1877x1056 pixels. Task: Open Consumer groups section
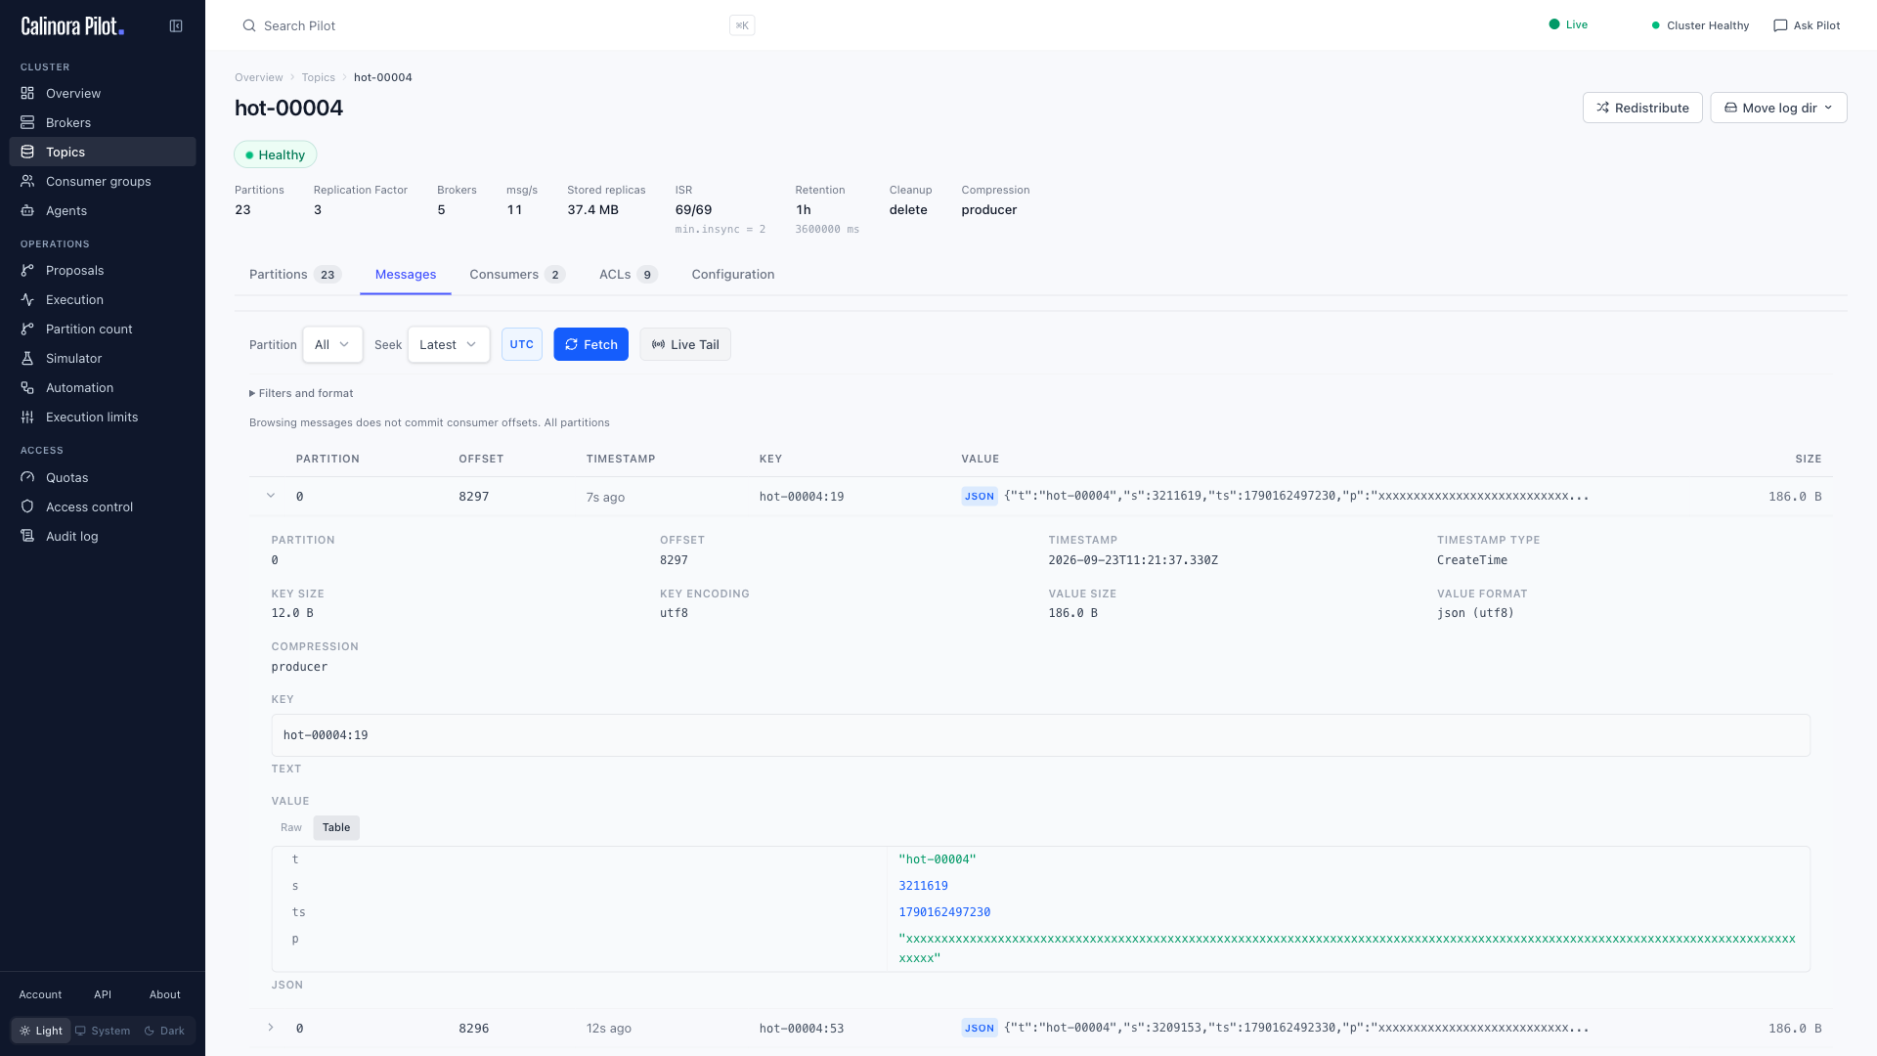coord(103,181)
